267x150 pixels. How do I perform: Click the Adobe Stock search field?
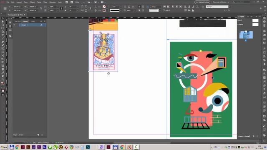(x=241, y=2)
